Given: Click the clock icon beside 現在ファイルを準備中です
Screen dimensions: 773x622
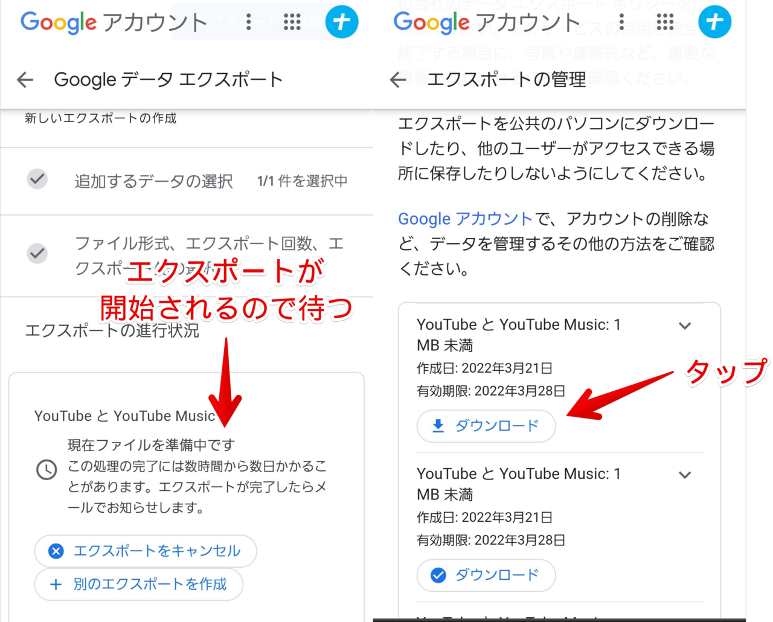Looking at the screenshot, I should (x=47, y=469).
